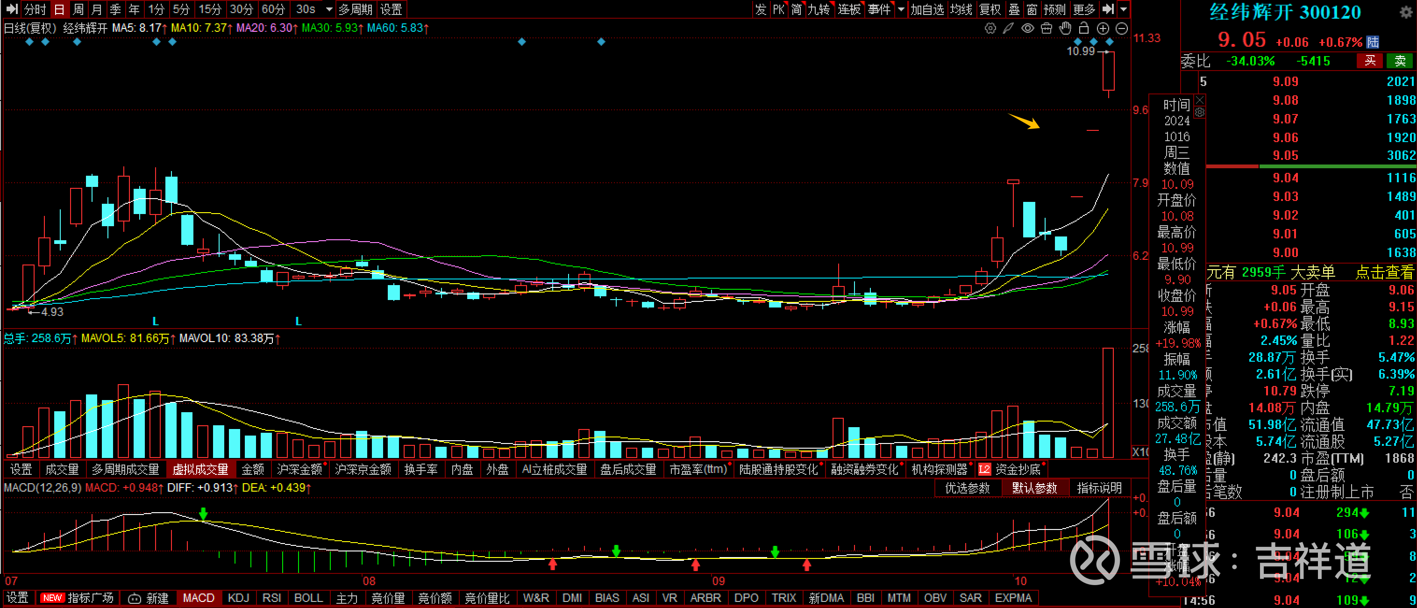Switch to the KDJ indicator

(x=238, y=598)
